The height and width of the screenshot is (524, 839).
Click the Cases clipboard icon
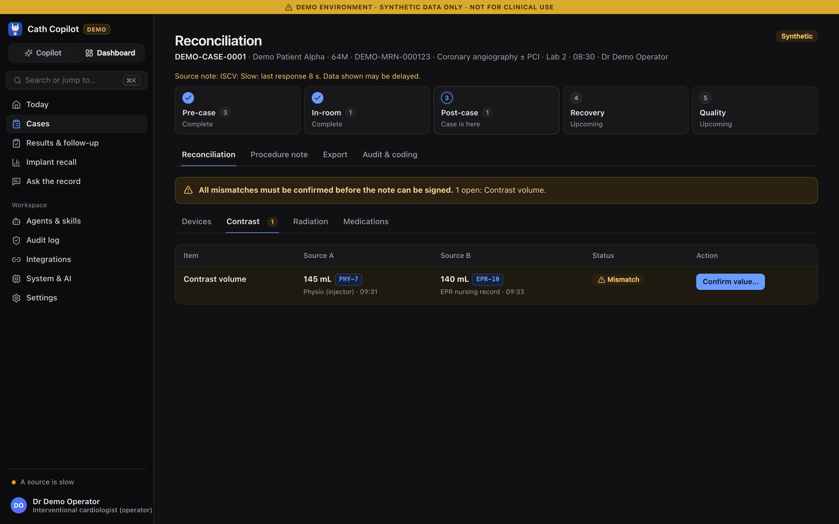[x=16, y=124]
